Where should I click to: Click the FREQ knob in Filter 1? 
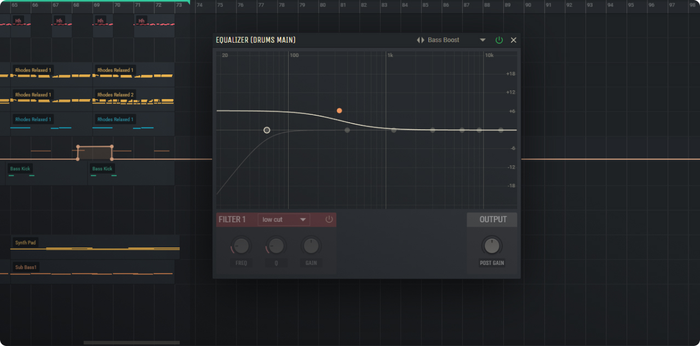point(241,246)
